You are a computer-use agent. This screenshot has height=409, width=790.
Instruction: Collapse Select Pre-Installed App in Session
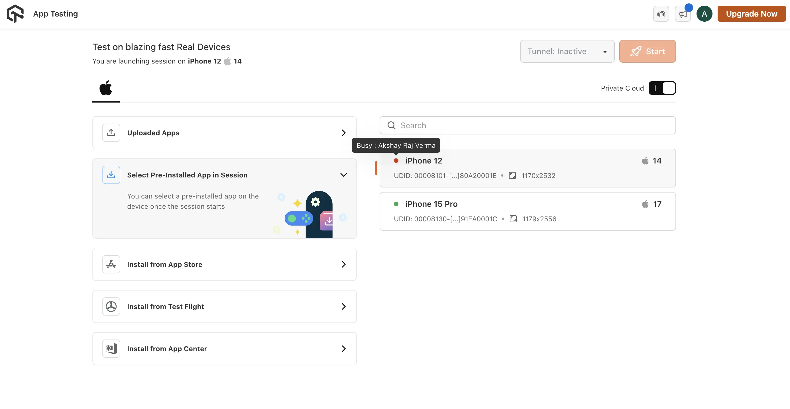click(x=343, y=175)
